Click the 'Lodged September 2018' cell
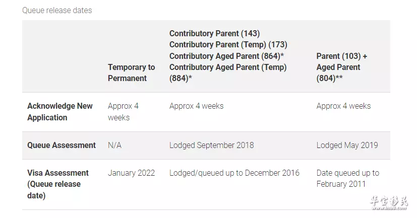The width and height of the screenshot is (417, 218). (211, 145)
